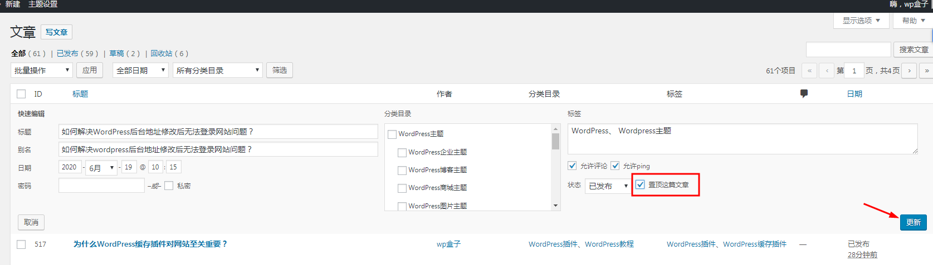Viewport: 933px width, 265px height.
Task: Open the 所有分类目录 category dropdown
Action: point(217,70)
